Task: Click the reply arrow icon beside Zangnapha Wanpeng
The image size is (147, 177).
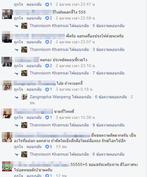Action: pos(17,97)
